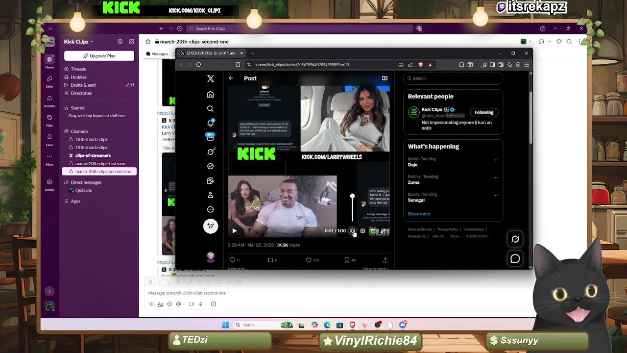This screenshot has width=627, height=353.
Task: Open X More circle icon in sidebar
Action: [x=210, y=209]
